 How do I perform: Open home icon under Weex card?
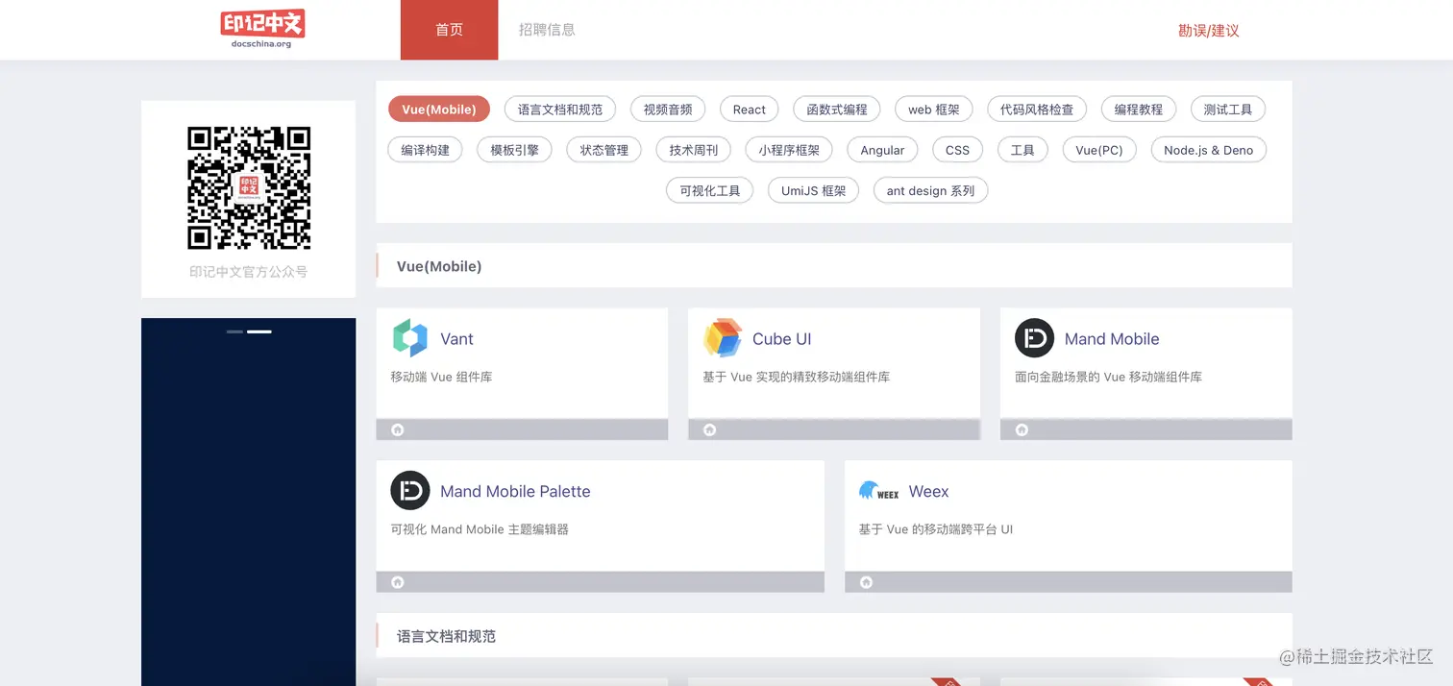click(x=866, y=582)
